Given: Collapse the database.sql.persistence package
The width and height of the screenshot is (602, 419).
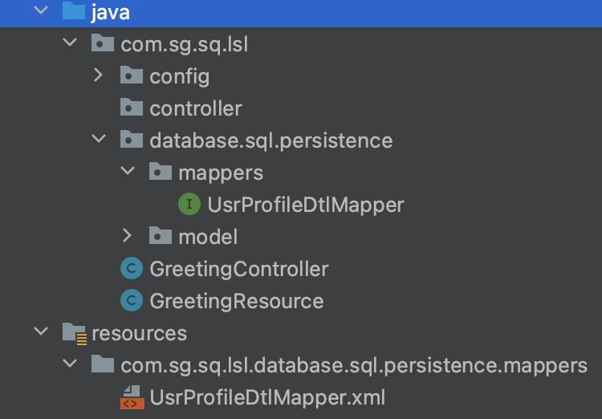Looking at the screenshot, I should pyautogui.click(x=98, y=140).
